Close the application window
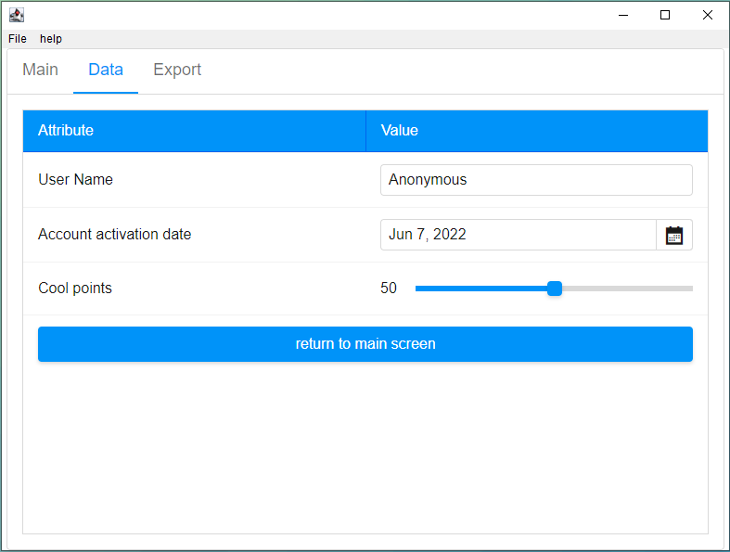Screen dimensions: 730x552 [708, 15]
